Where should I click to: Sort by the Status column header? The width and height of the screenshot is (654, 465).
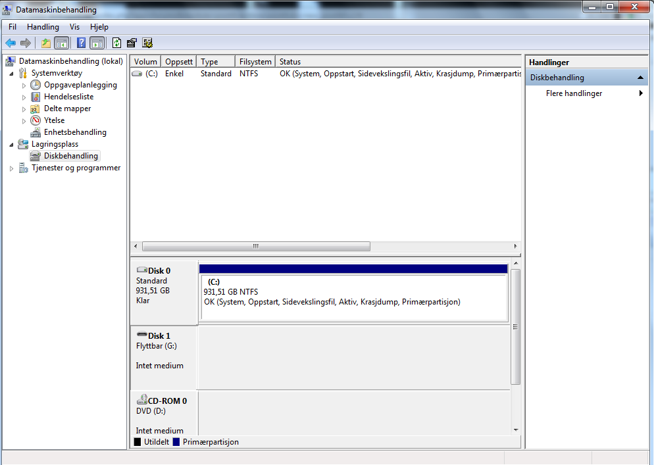point(398,62)
